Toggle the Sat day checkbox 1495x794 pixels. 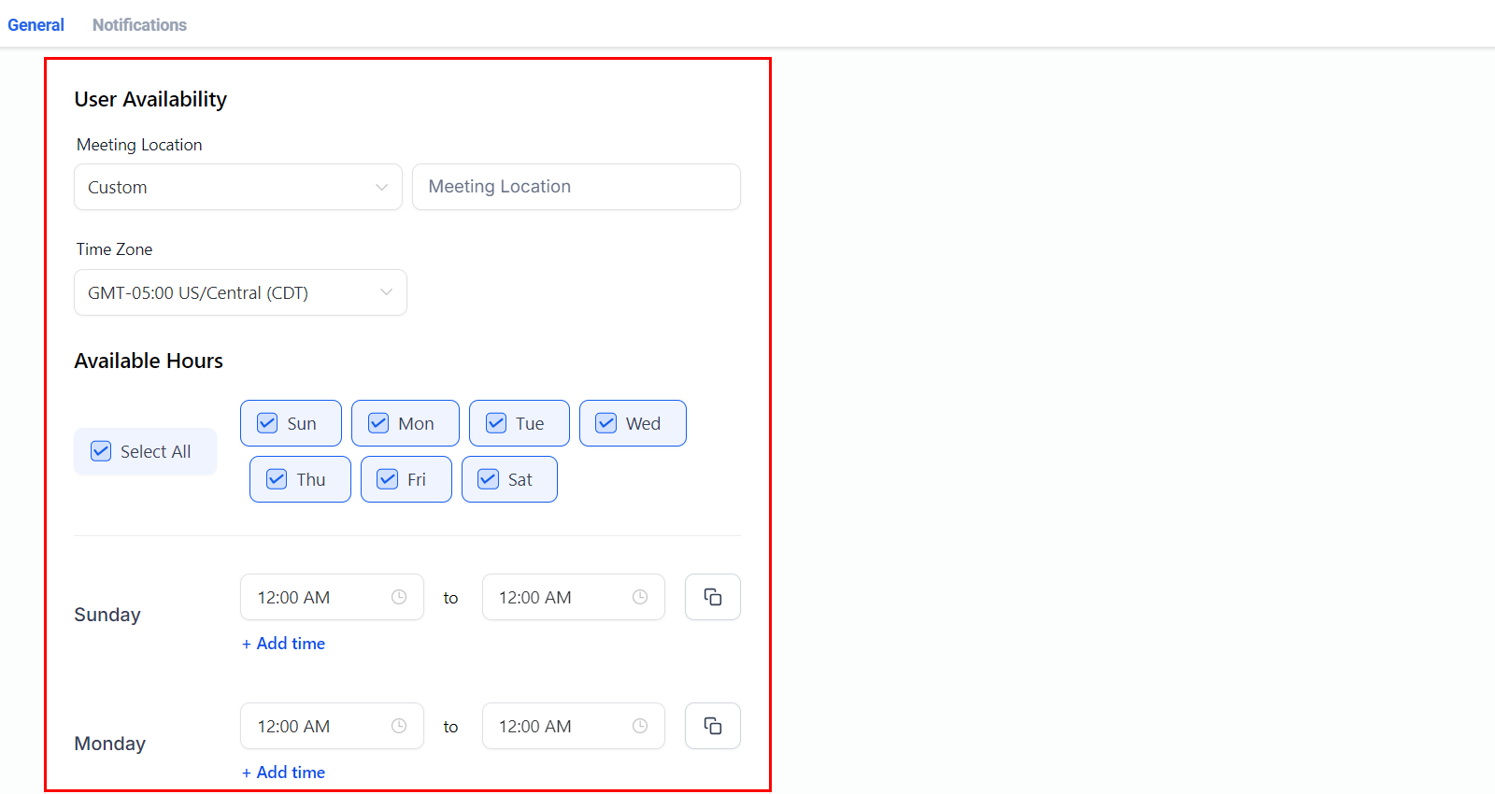click(489, 479)
